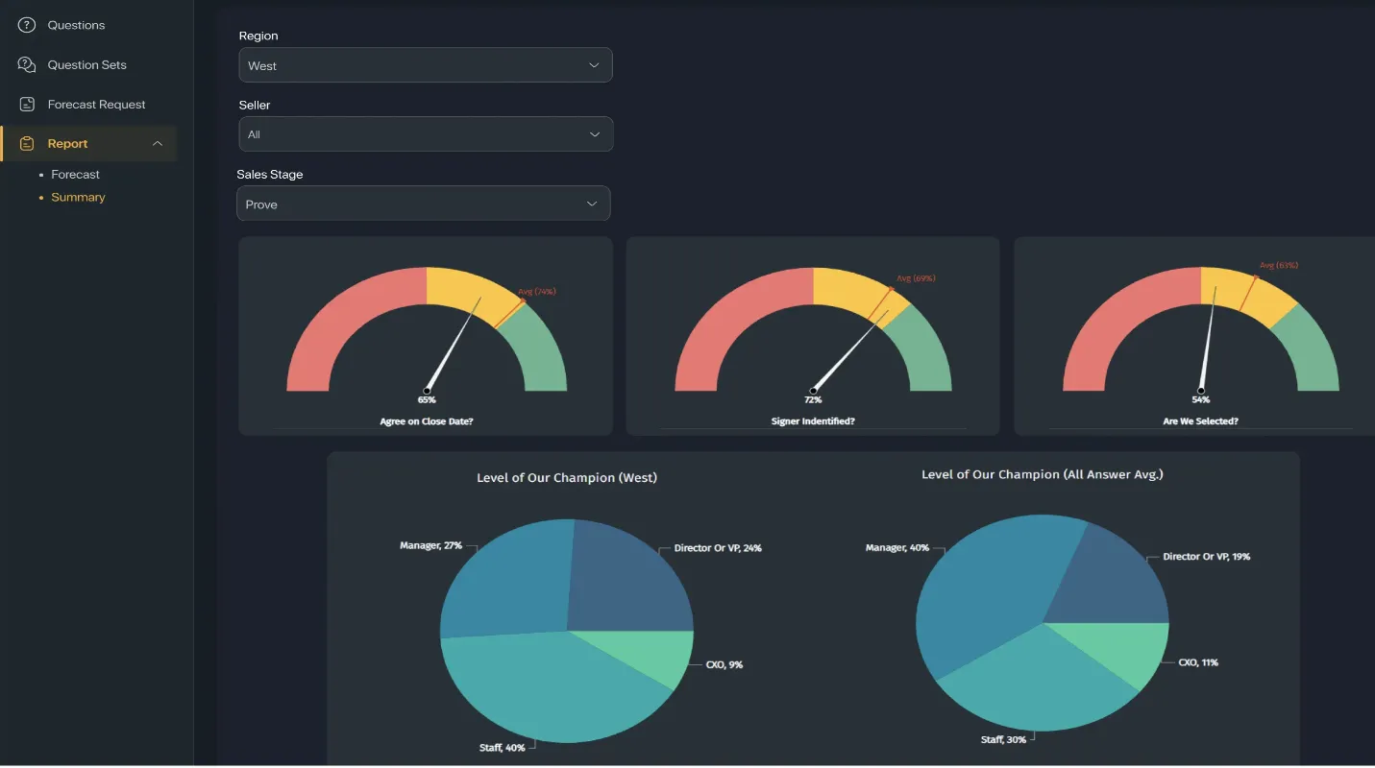The image size is (1375, 768).
Task: Select the Summary report sub-item
Action: pos(78,198)
